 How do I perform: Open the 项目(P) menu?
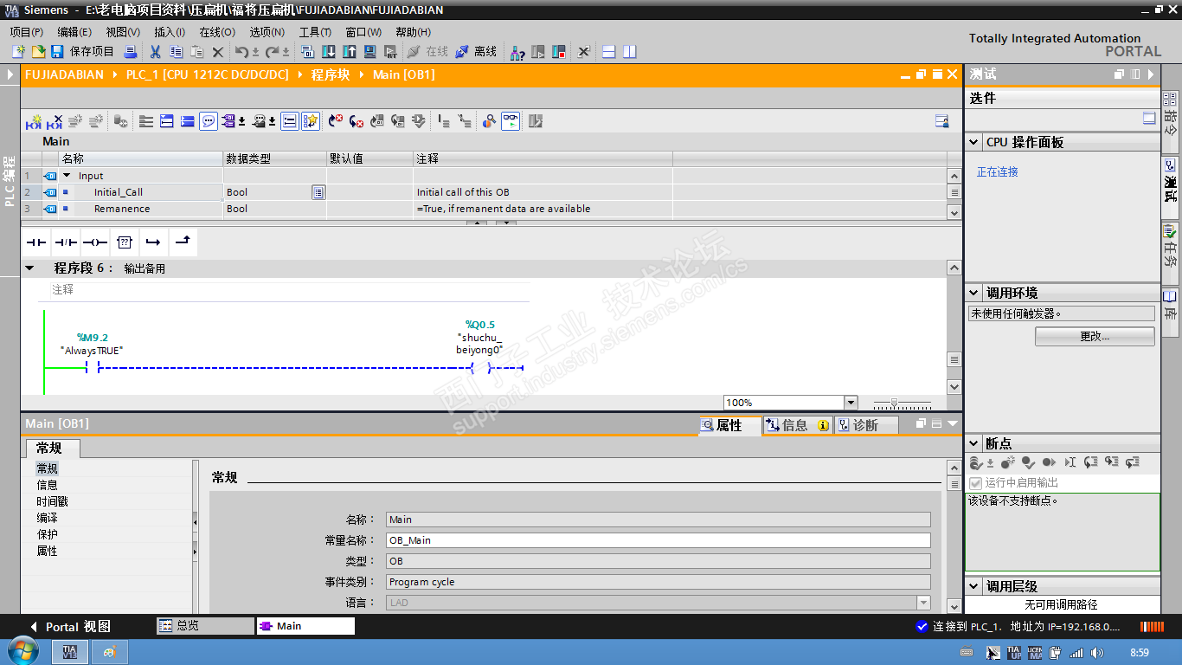coord(26,32)
